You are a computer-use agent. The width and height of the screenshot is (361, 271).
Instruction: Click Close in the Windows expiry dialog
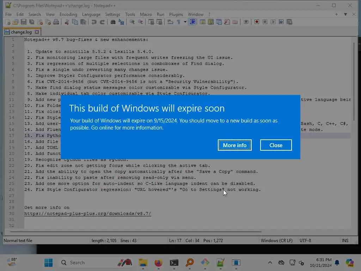click(276, 145)
